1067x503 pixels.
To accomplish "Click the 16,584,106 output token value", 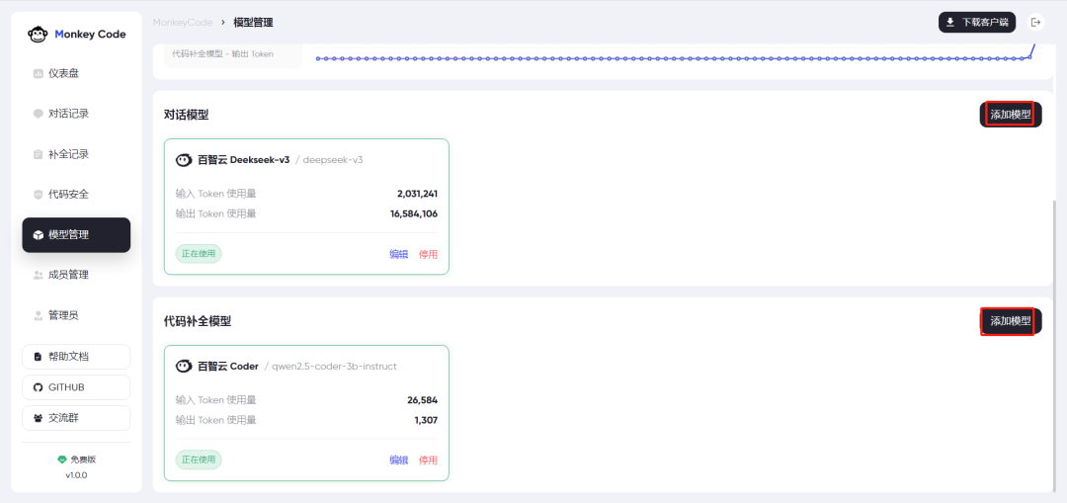I will pos(414,213).
